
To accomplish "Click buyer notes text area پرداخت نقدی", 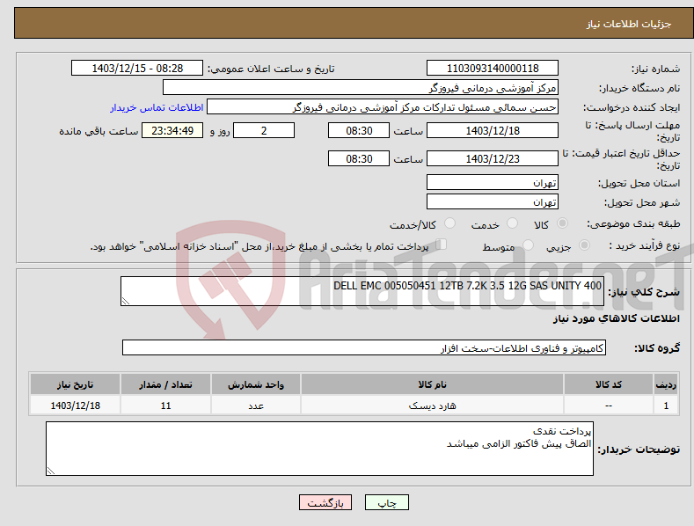I will [x=319, y=449].
